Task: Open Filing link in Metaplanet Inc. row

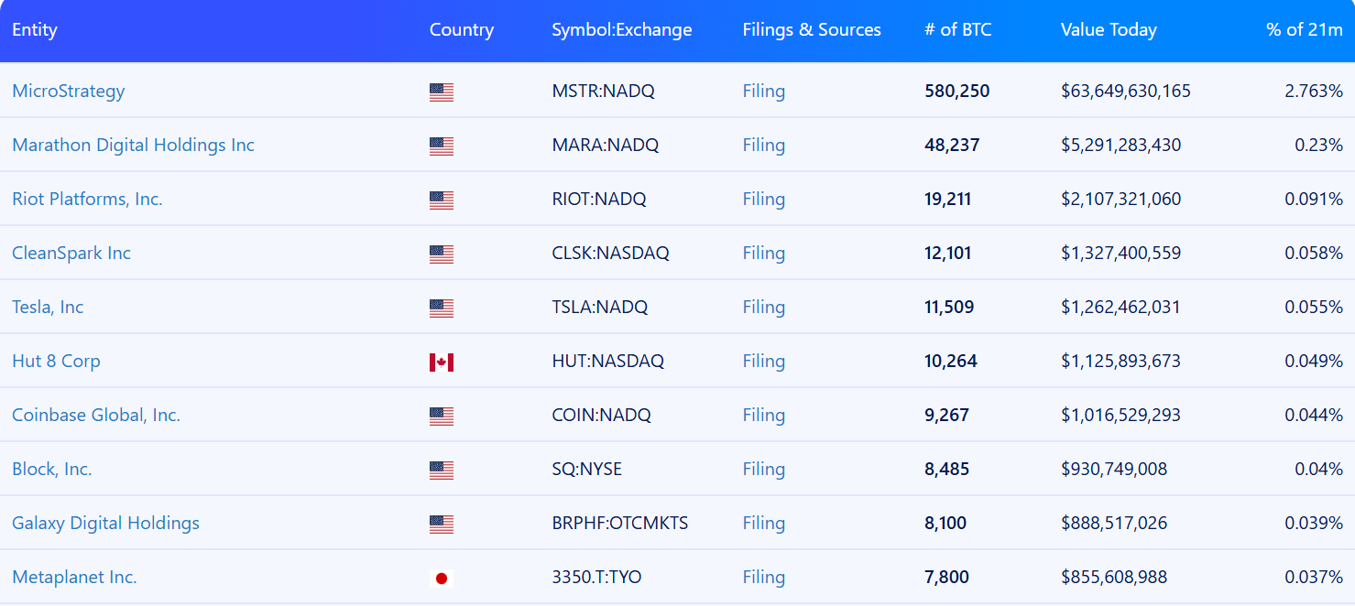Action: click(x=763, y=577)
